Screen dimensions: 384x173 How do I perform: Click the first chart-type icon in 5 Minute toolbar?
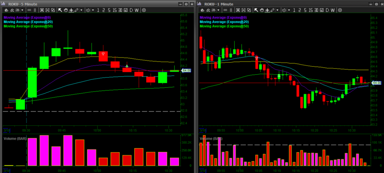6,10
